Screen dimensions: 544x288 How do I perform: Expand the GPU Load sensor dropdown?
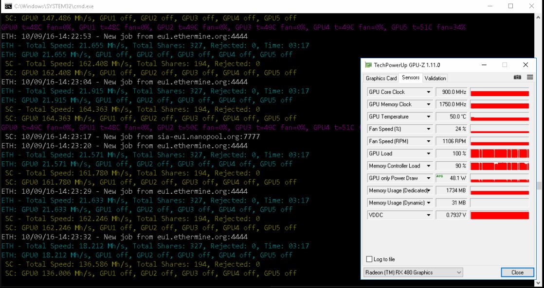click(429, 153)
